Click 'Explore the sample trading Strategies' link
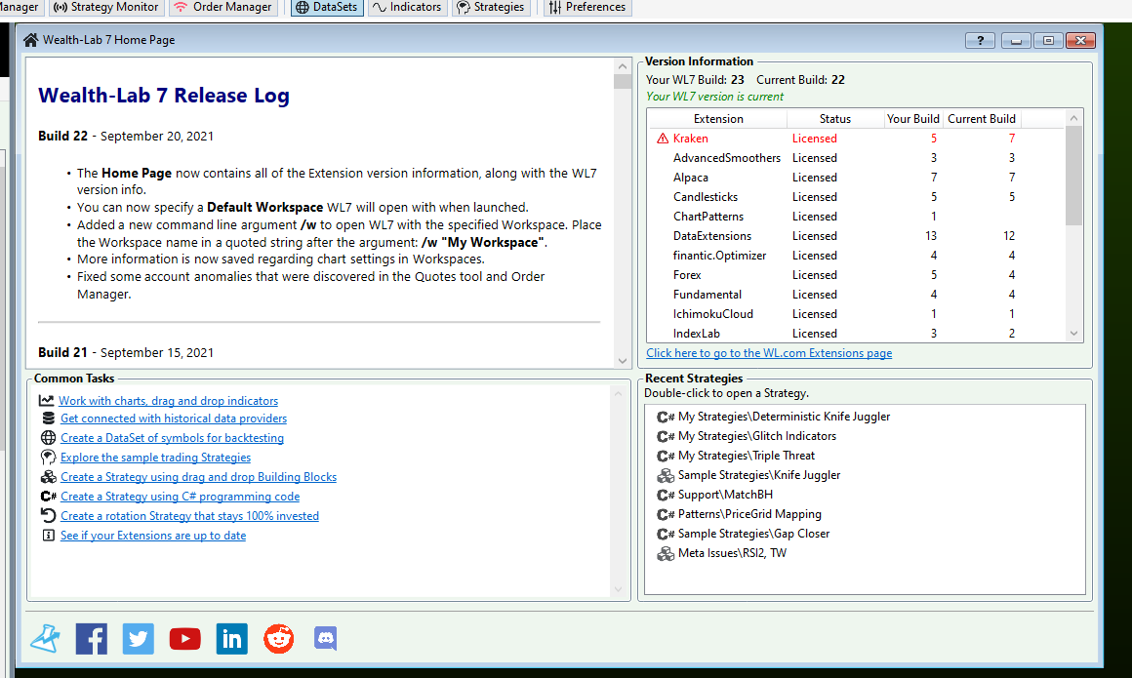The width and height of the screenshot is (1132, 678). [155, 458]
